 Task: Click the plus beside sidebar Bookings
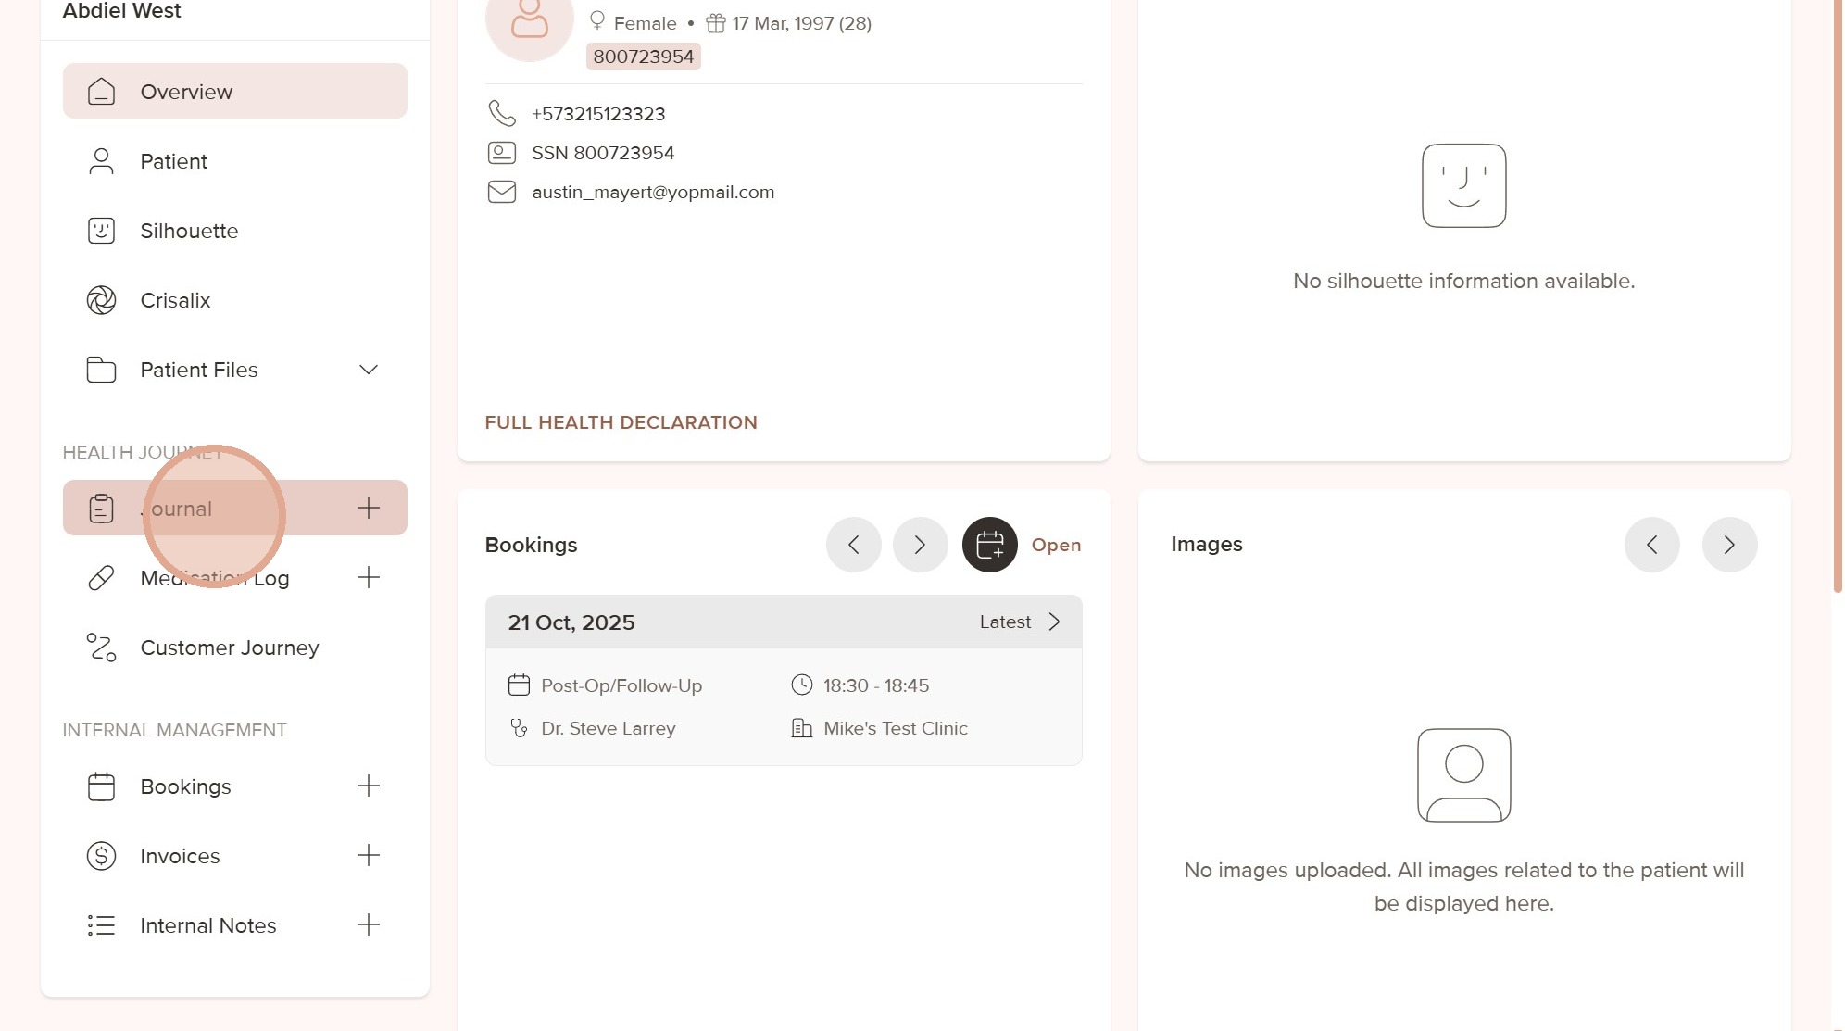369,786
